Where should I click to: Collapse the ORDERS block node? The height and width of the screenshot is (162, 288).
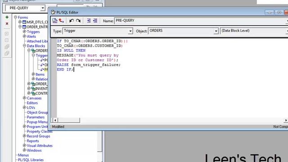click(x=29, y=50)
